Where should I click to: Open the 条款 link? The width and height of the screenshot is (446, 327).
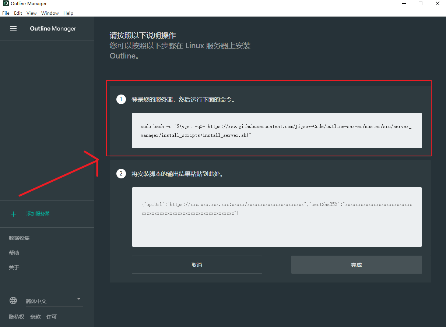point(35,317)
